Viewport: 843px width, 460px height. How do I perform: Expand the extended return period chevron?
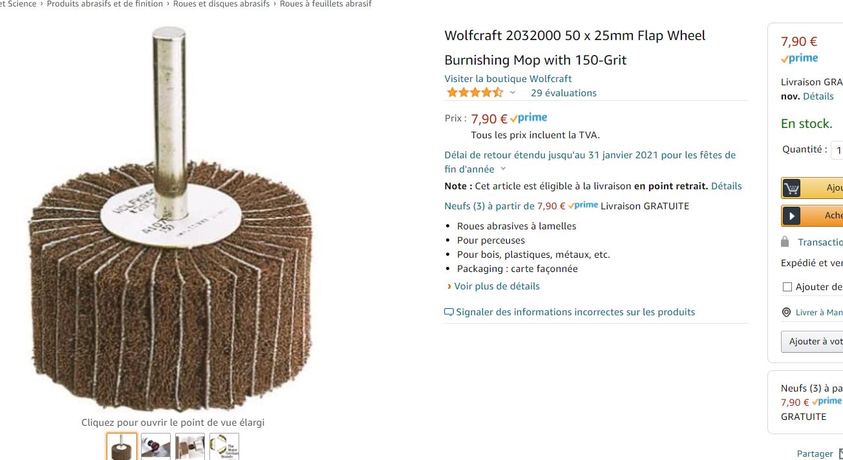click(504, 169)
